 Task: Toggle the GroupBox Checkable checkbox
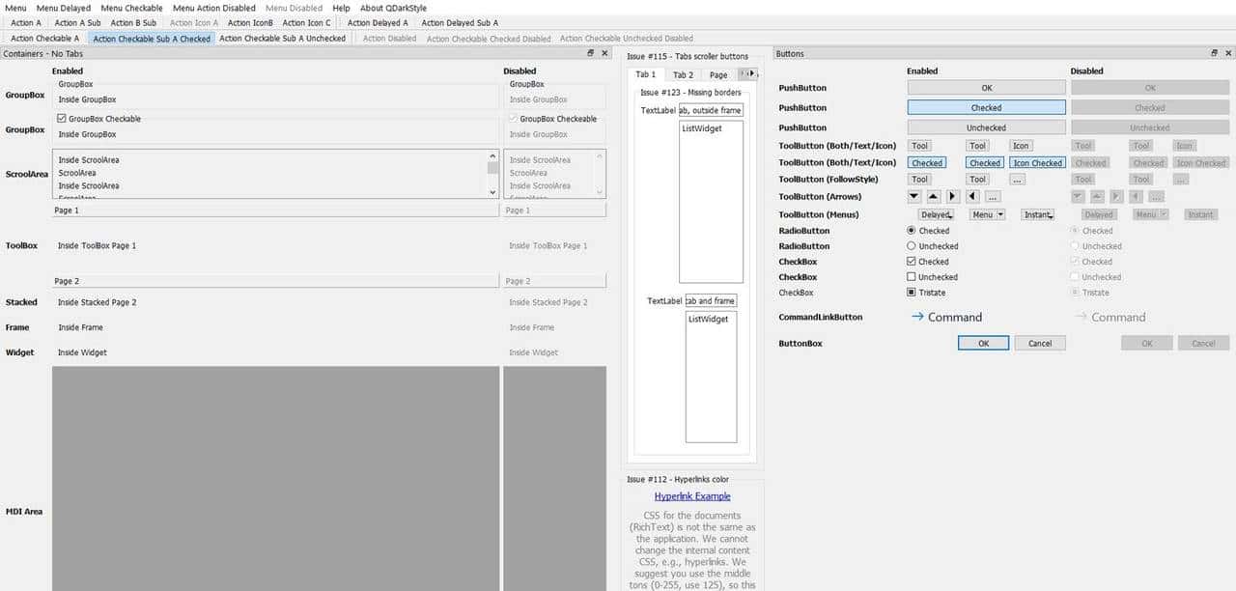click(x=63, y=118)
